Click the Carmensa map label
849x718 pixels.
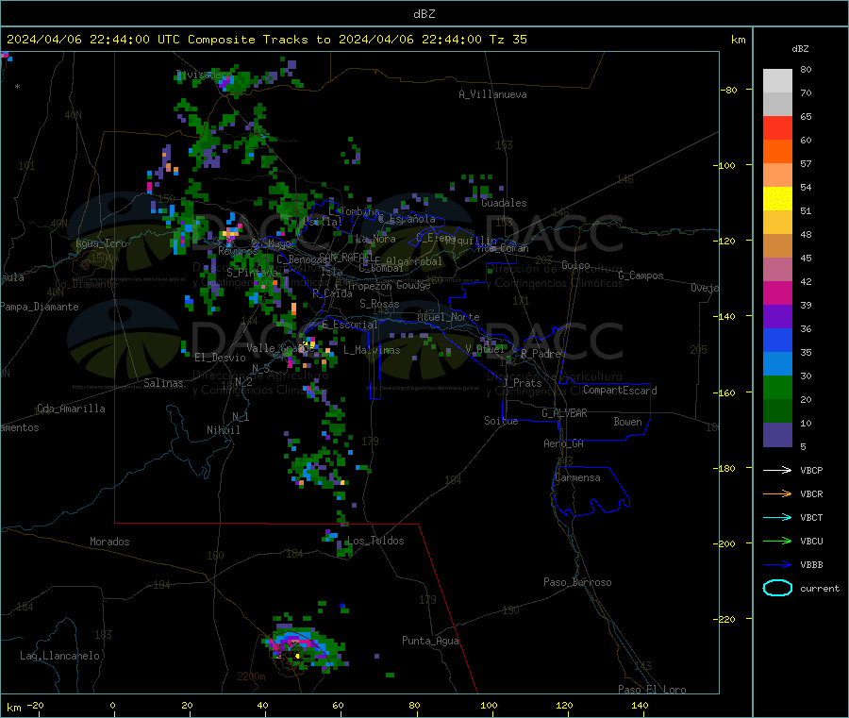point(577,477)
